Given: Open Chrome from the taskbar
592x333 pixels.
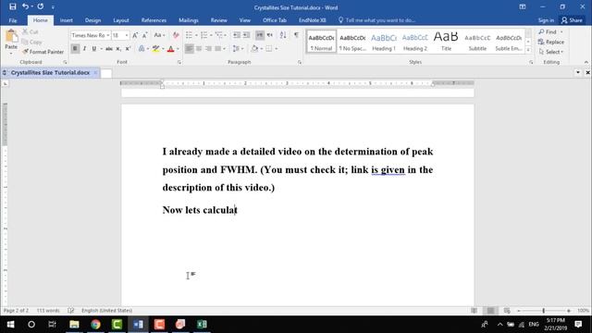Looking at the screenshot, I should coord(95,324).
